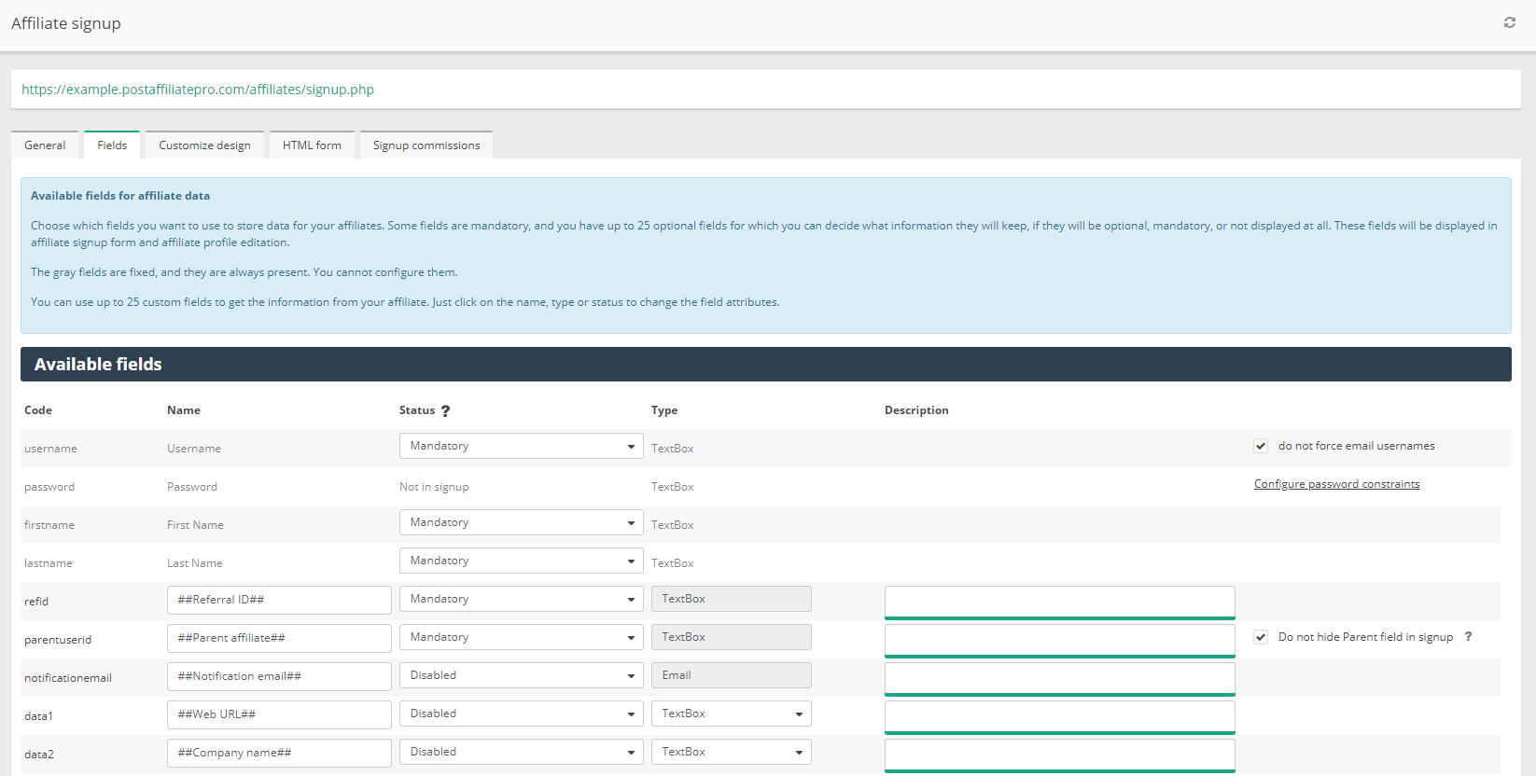Click Configure password constraints link
This screenshot has height=776, width=1536.
click(1336, 484)
